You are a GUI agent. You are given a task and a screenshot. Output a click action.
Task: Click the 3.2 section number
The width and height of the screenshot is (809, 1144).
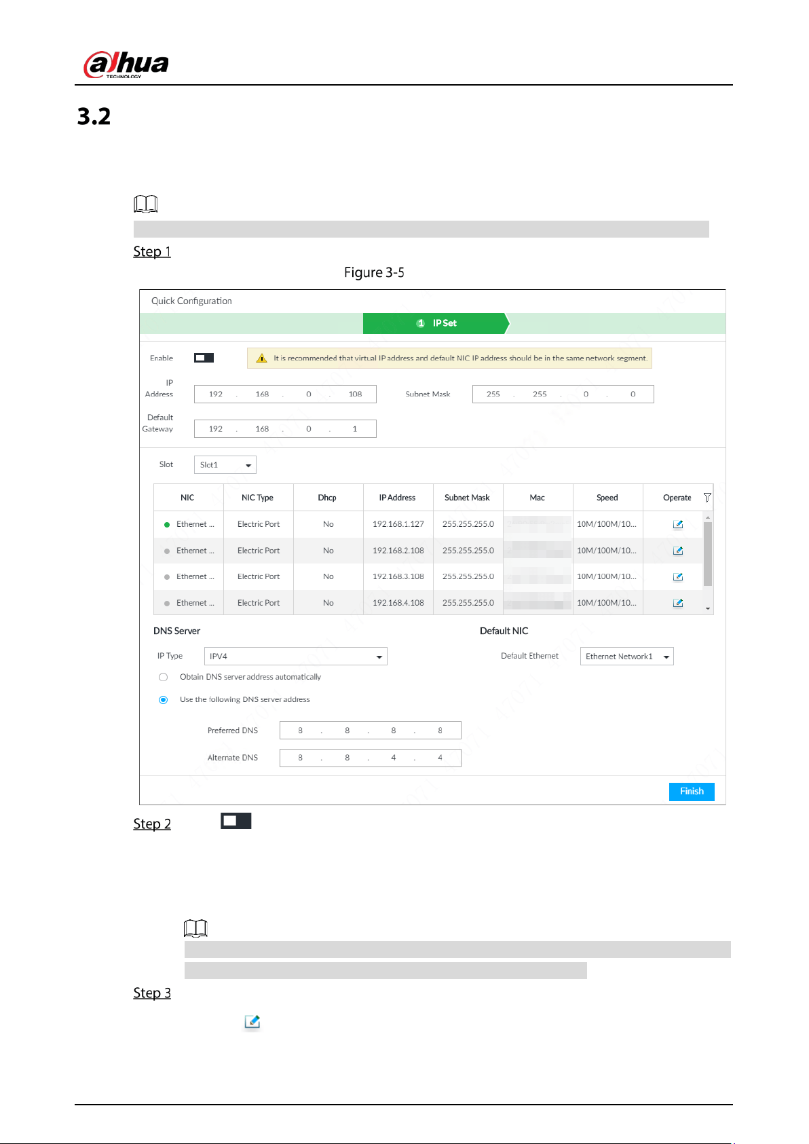(x=94, y=116)
